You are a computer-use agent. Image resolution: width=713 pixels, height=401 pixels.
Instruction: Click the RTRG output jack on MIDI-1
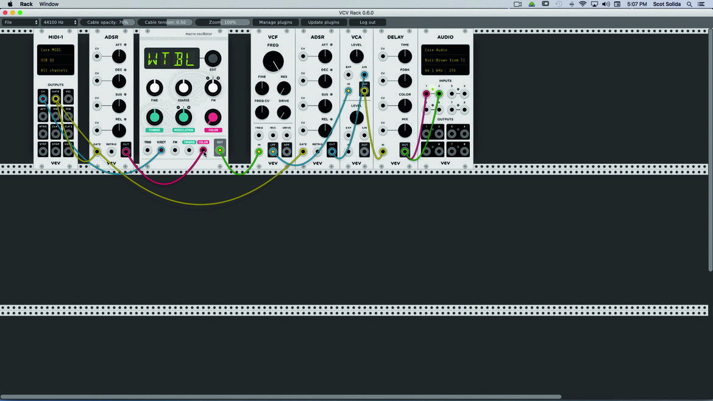(x=43, y=133)
